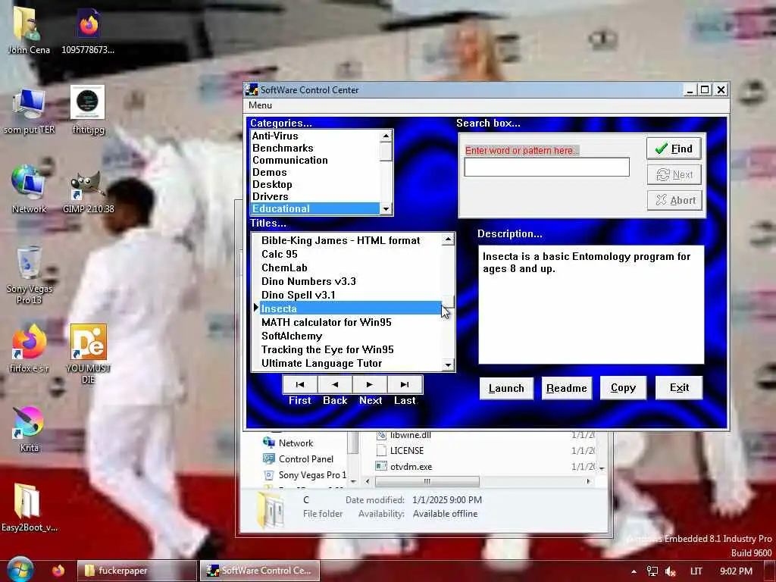Select Educational category
The width and height of the screenshot is (776, 582).
click(x=314, y=208)
